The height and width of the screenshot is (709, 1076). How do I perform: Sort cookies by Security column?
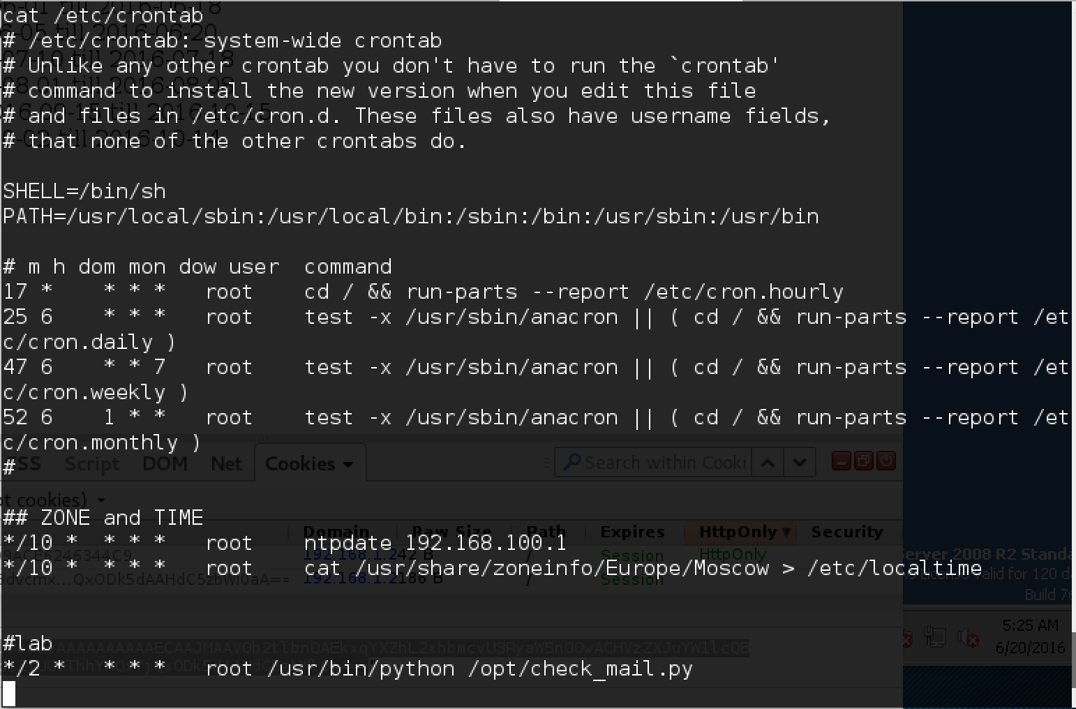coord(846,532)
